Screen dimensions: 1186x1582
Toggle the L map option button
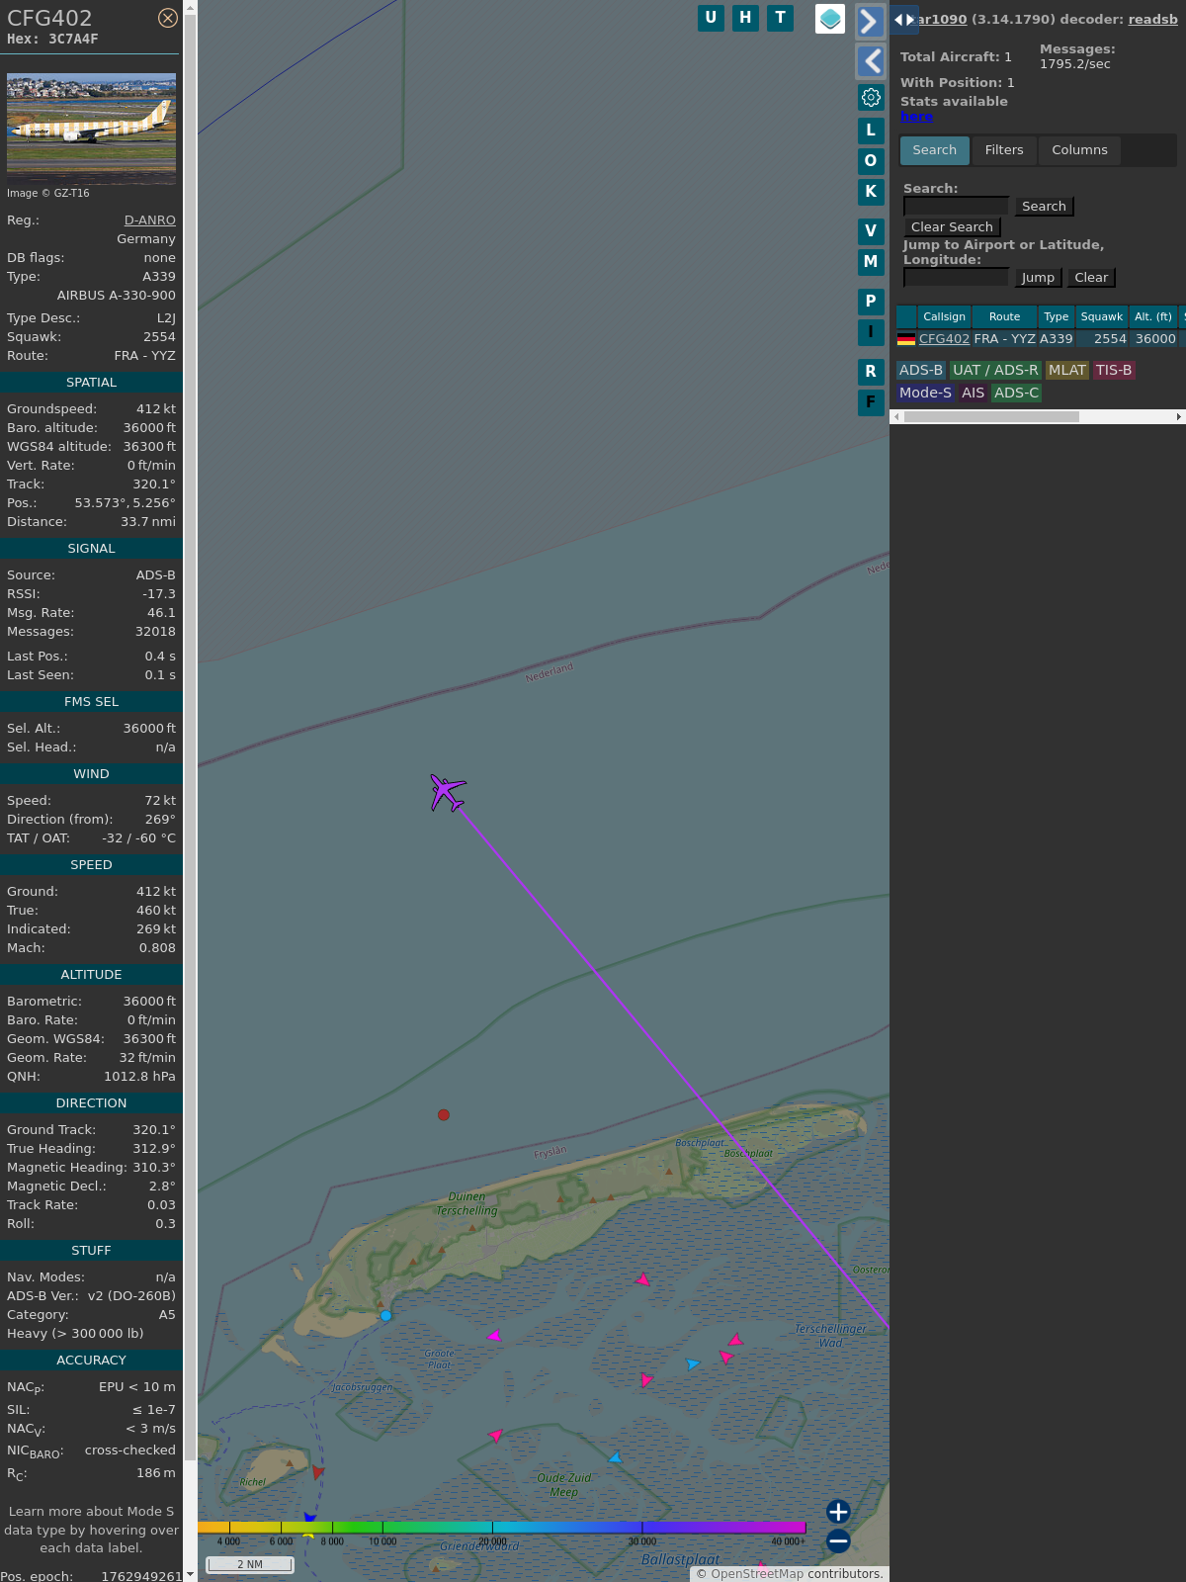tap(871, 131)
